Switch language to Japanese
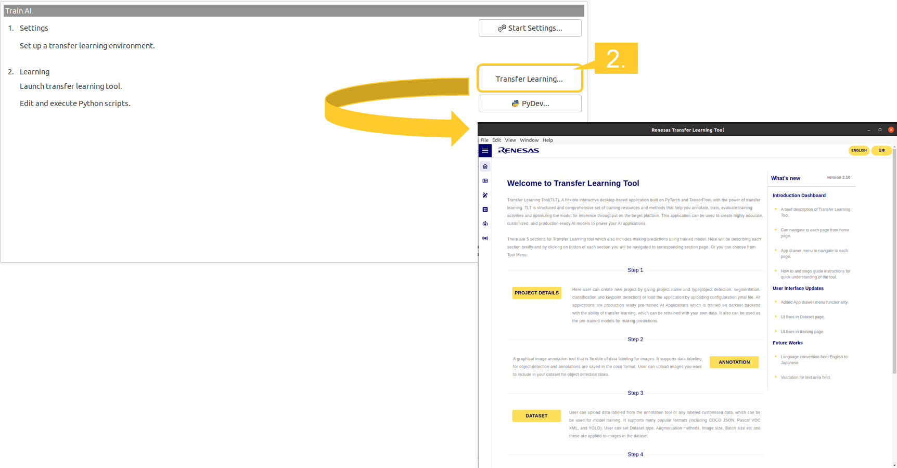 [881, 150]
